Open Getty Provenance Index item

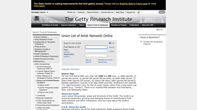[x=44, y=59]
